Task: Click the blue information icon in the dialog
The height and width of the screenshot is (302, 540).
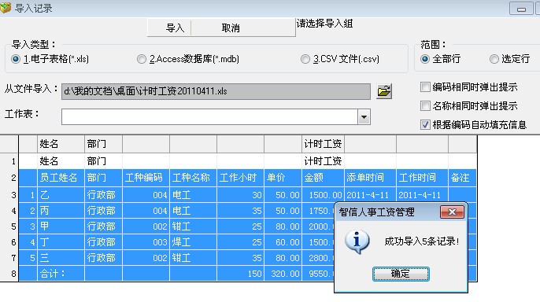Action: coord(357,241)
